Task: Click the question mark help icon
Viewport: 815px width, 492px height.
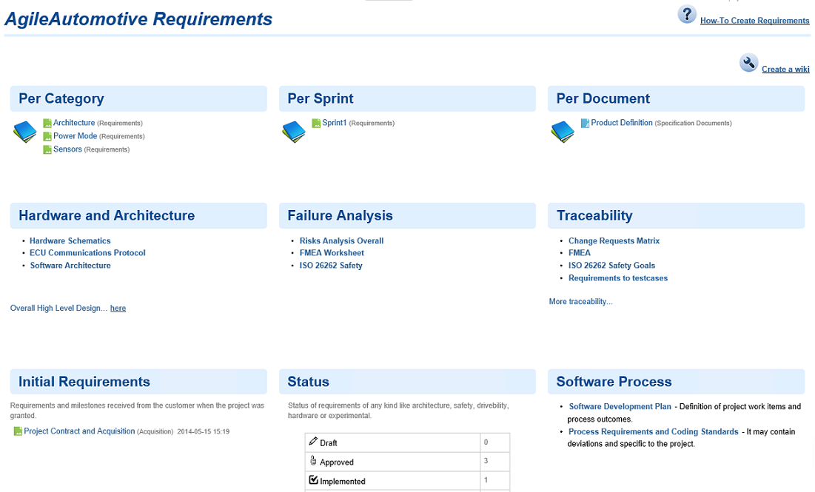Action: click(x=687, y=13)
